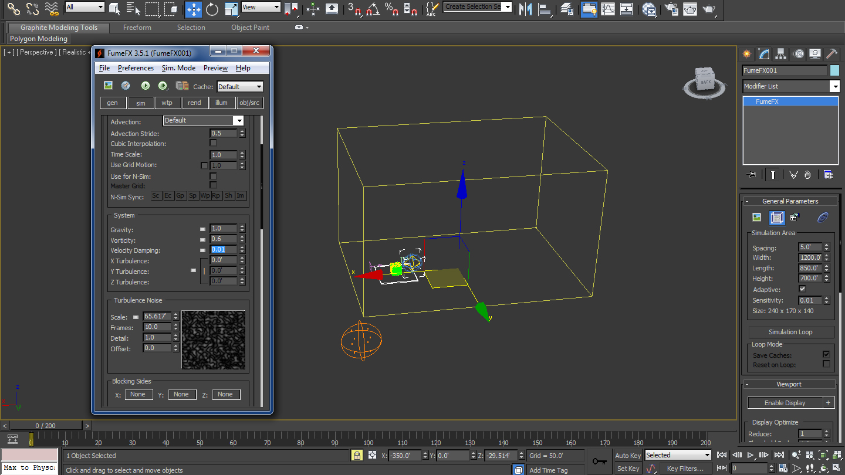Open the Selected key filter dropdown
This screenshot has height=475, width=845.
pos(678,455)
